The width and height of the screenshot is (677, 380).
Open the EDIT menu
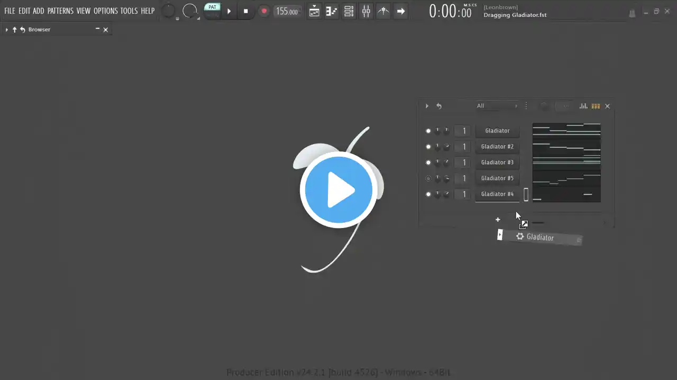(x=24, y=11)
